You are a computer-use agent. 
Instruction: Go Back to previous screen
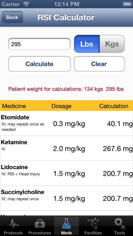tap(12, 17)
